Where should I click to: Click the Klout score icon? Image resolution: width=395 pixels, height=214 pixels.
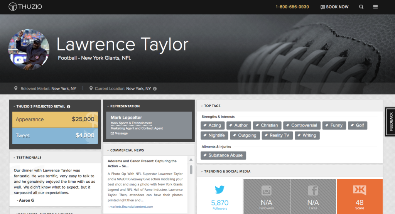(360, 190)
